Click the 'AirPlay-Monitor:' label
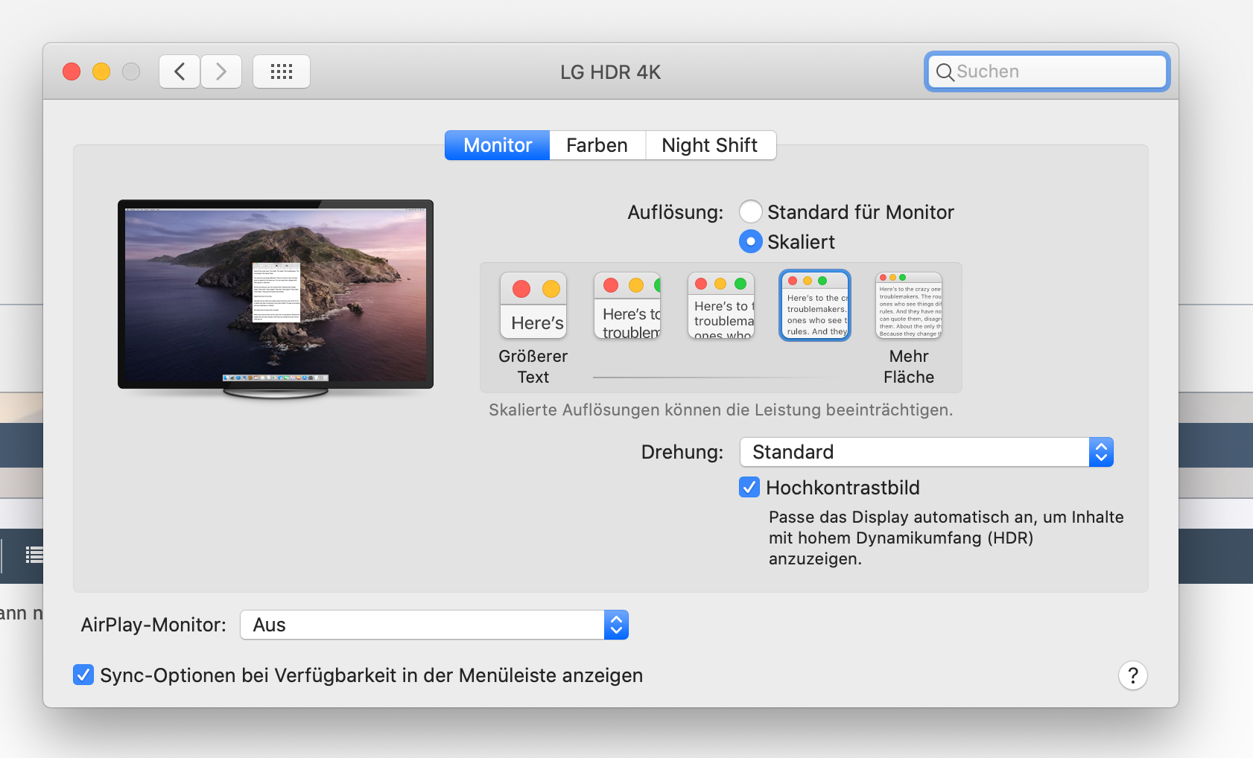Image resolution: width=1253 pixels, height=758 pixels. point(153,625)
